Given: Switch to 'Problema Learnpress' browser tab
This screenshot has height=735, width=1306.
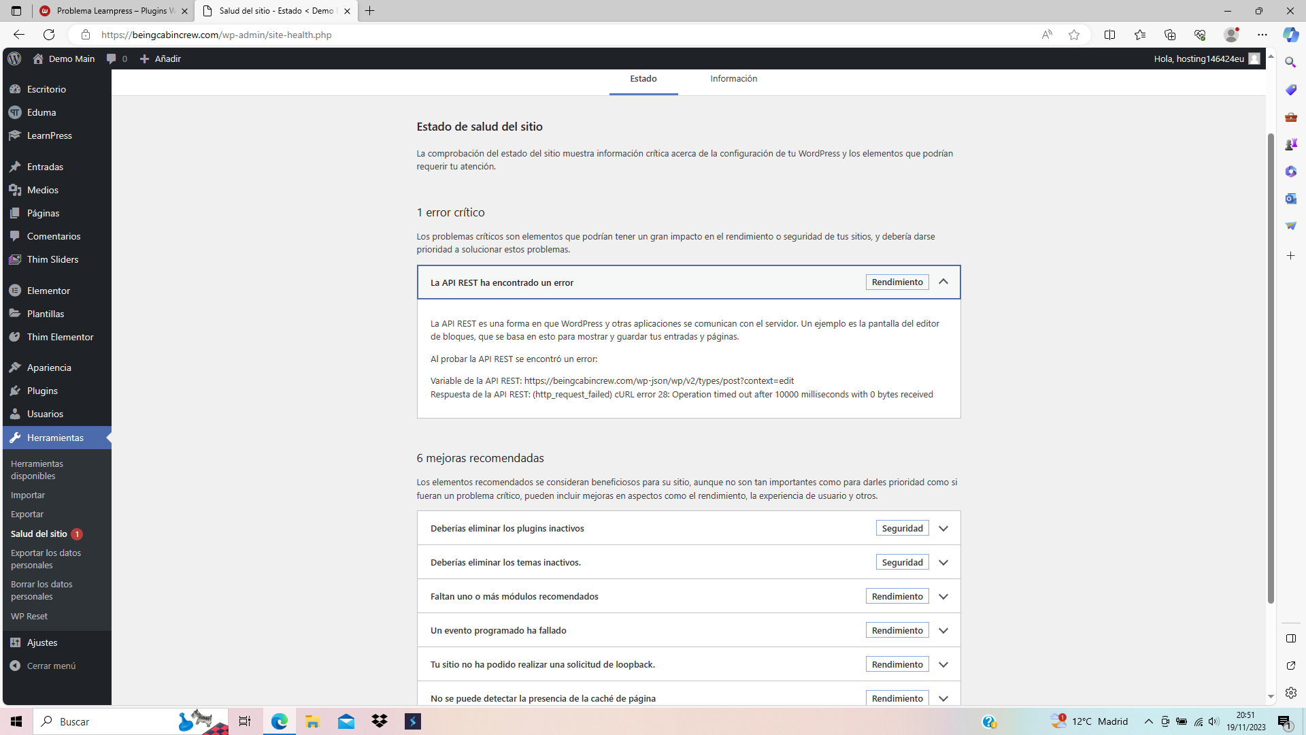Looking at the screenshot, I should pos(113,11).
